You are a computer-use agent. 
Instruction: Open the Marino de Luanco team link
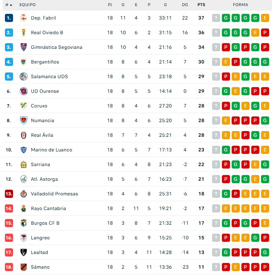[51, 150]
